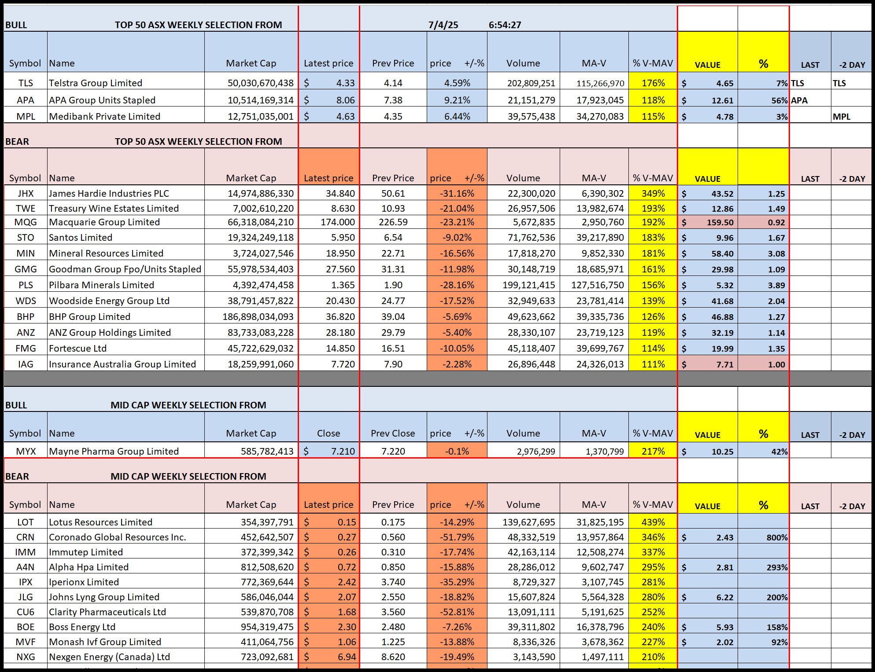
Task: Select Coronado Global Resources Inc. cell
Action: pyautogui.click(x=126, y=537)
